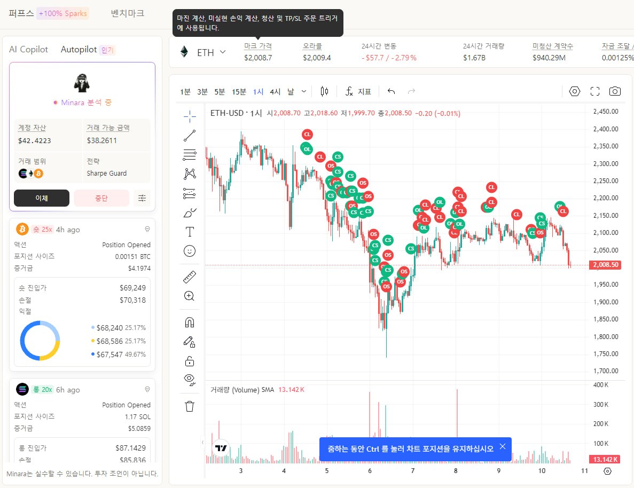Open the candlestick chart type menu
Screen dimensions: 634x488
(324, 91)
